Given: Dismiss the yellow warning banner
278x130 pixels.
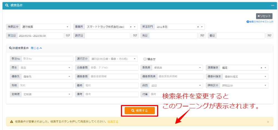Looking at the screenshot, I should coord(268,122).
